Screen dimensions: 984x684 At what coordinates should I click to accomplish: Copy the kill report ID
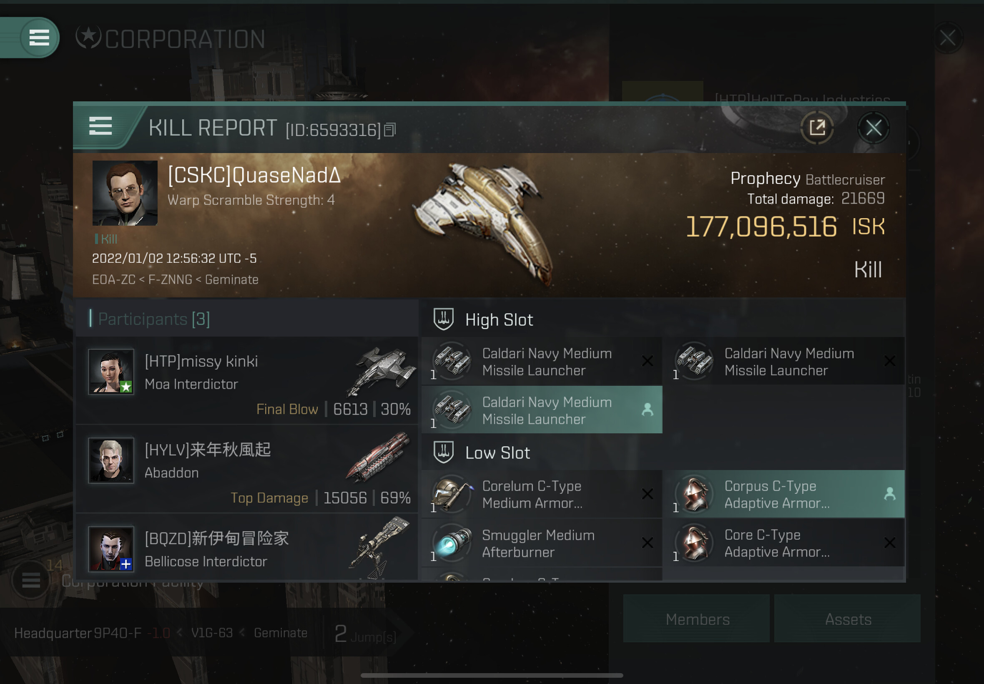390,129
